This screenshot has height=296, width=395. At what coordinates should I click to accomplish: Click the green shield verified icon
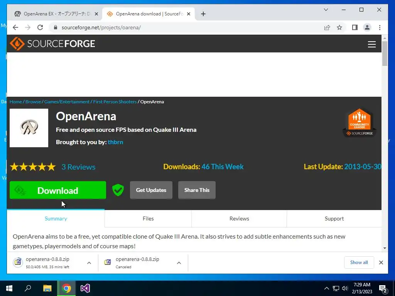click(118, 190)
